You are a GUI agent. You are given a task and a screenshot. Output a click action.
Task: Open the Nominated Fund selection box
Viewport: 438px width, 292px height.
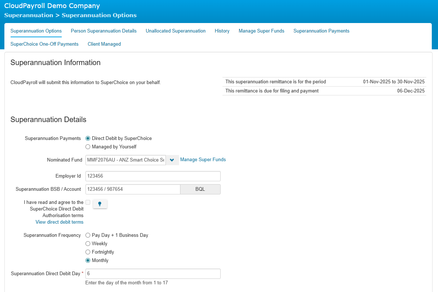click(x=126, y=160)
